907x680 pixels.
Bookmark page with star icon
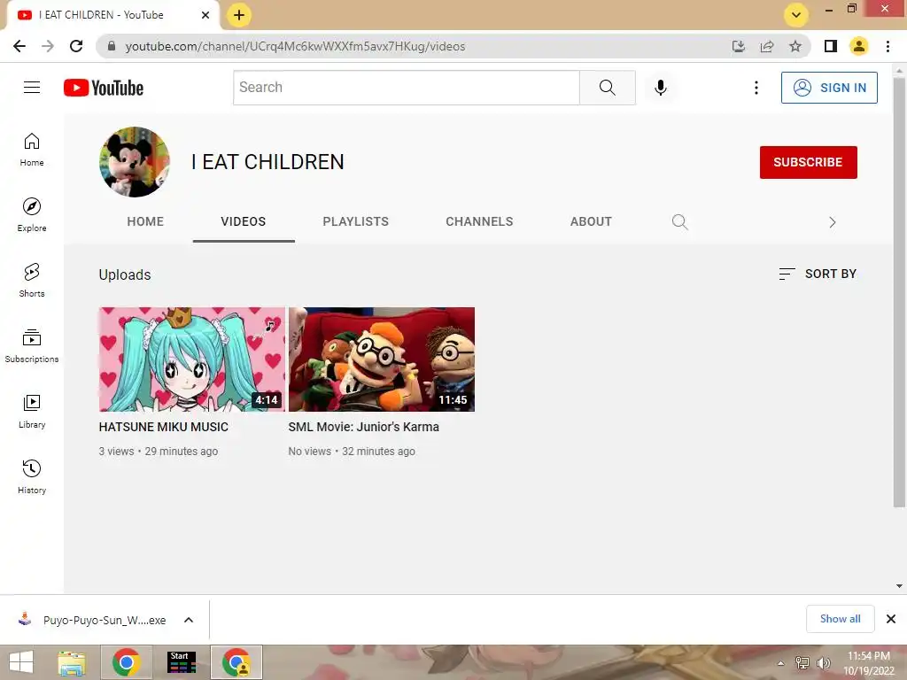point(795,46)
